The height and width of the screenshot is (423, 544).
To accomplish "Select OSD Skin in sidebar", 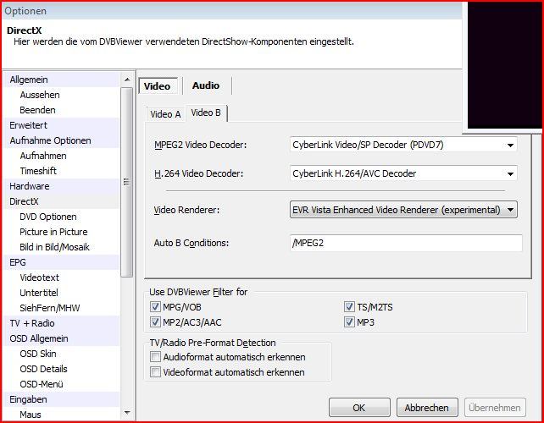I will pyautogui.click(x=62, y=354).
